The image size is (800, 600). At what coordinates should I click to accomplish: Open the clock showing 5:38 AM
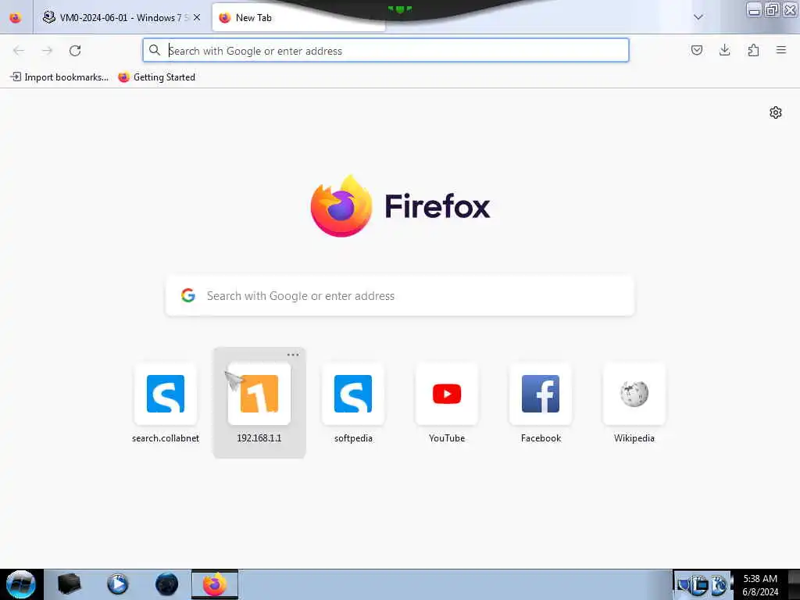pyautogui.click(x=760, y=585)
